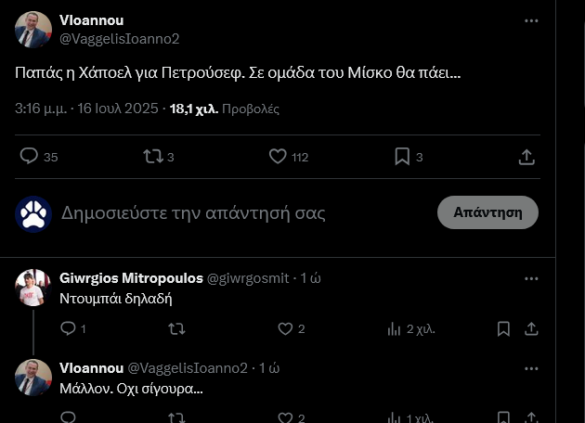Like the main post with 112 likes
The height and width of the screenshot is (423, 585).
[278, 157]
